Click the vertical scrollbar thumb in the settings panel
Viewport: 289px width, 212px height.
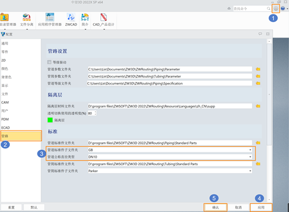tap(269, 94)
